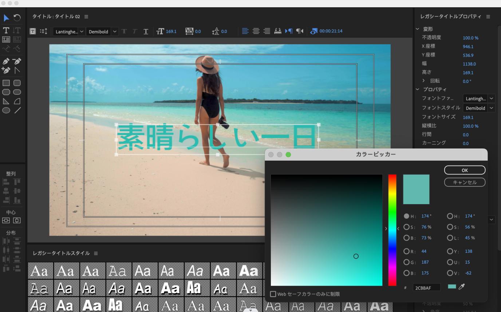Screen dimensions: 501x312
Task: Center-align the title text
Action: [x=256, y=31]
